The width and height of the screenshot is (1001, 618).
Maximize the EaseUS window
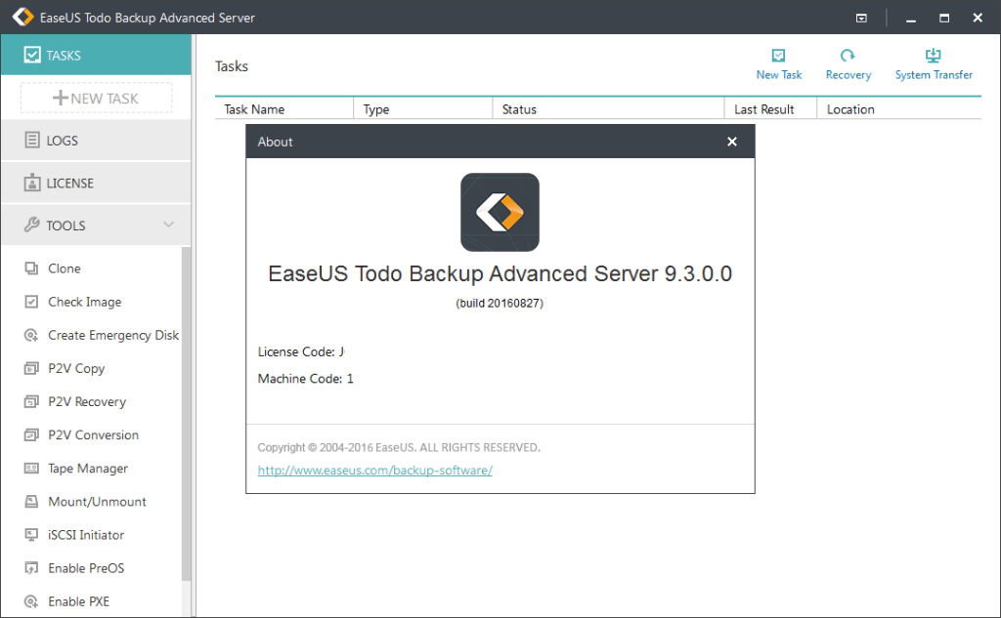pyautogui.click(x=944, y=18)
